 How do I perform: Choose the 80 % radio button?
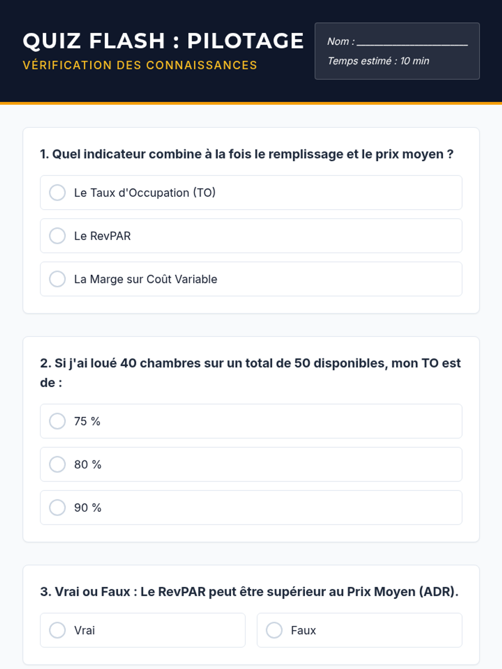pyautogui.click(x=57, y=464)
